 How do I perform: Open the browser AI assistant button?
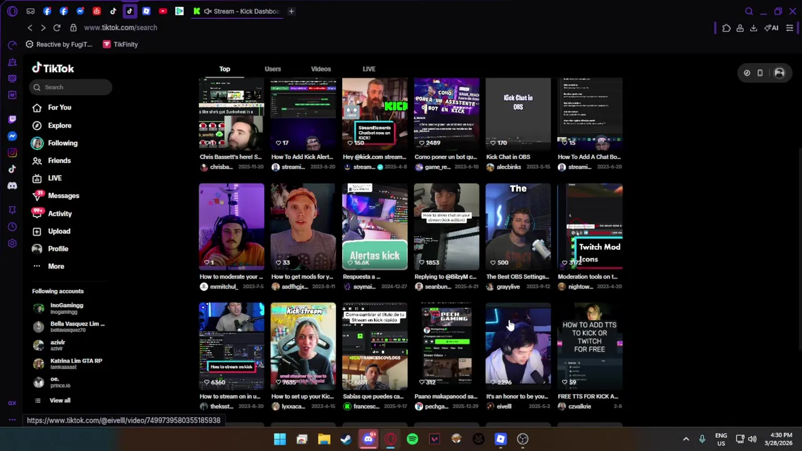(771, 28)
